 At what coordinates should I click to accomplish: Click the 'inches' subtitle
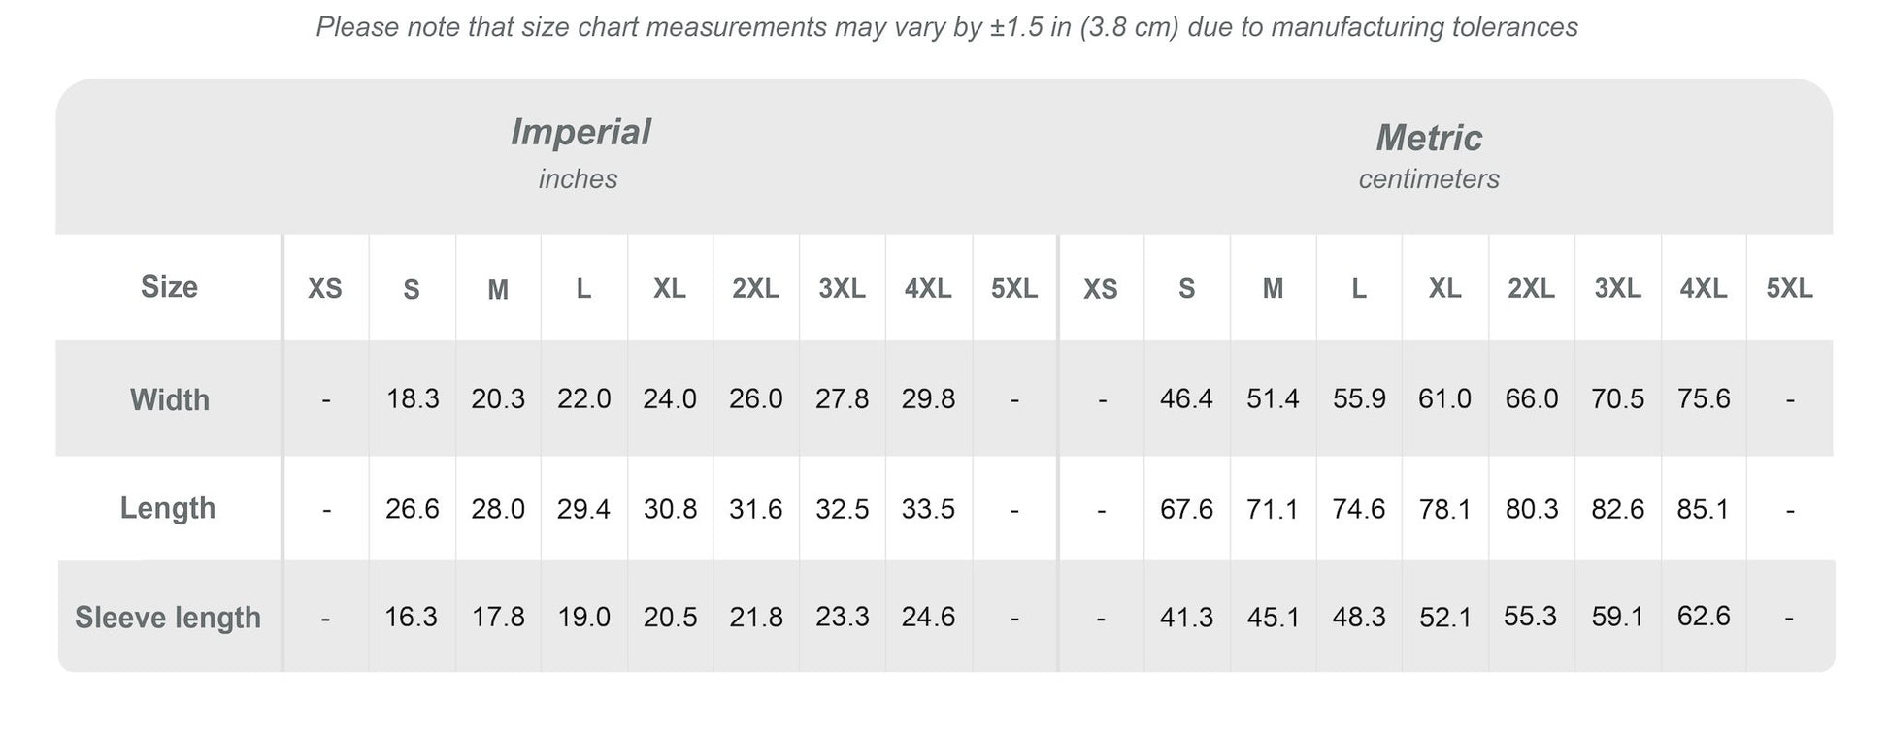point(579,179)
